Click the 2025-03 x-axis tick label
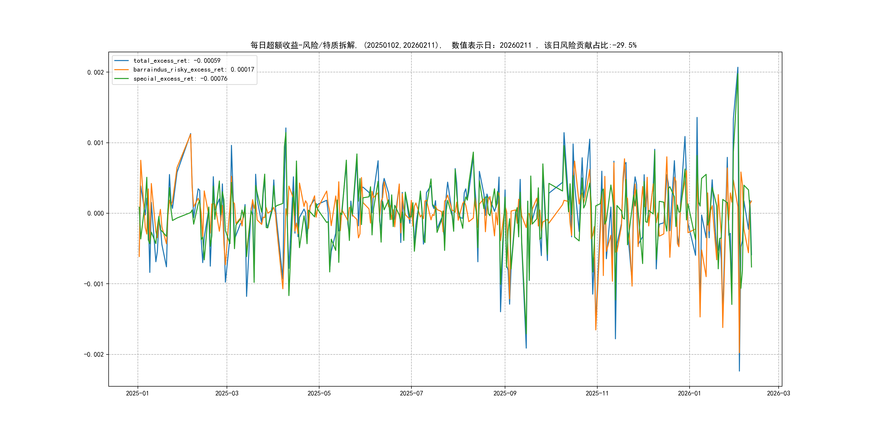Viewport: 869px width, 434px height. pyautogui.click(x=227, y=393)
